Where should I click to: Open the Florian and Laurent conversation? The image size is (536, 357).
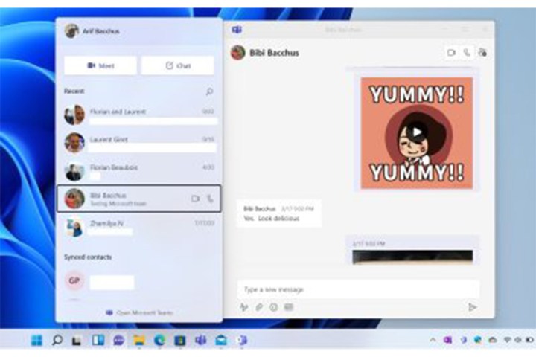point(139,115)
